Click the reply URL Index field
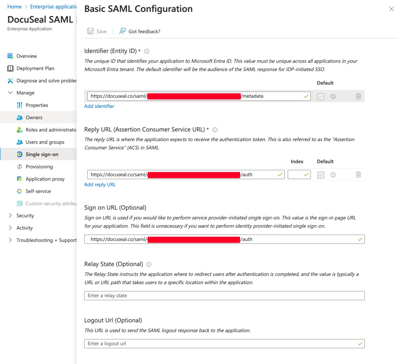This screenshot has width=405, height=364. click(x=299, y=175)
